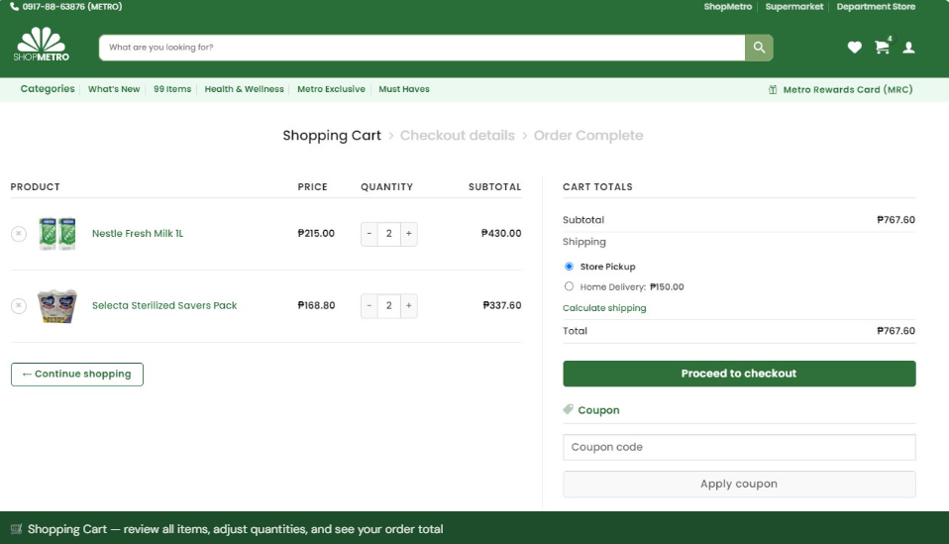Go to Department Store top link
This screenshot has width=949, height=544.
[x=876, y=7]
